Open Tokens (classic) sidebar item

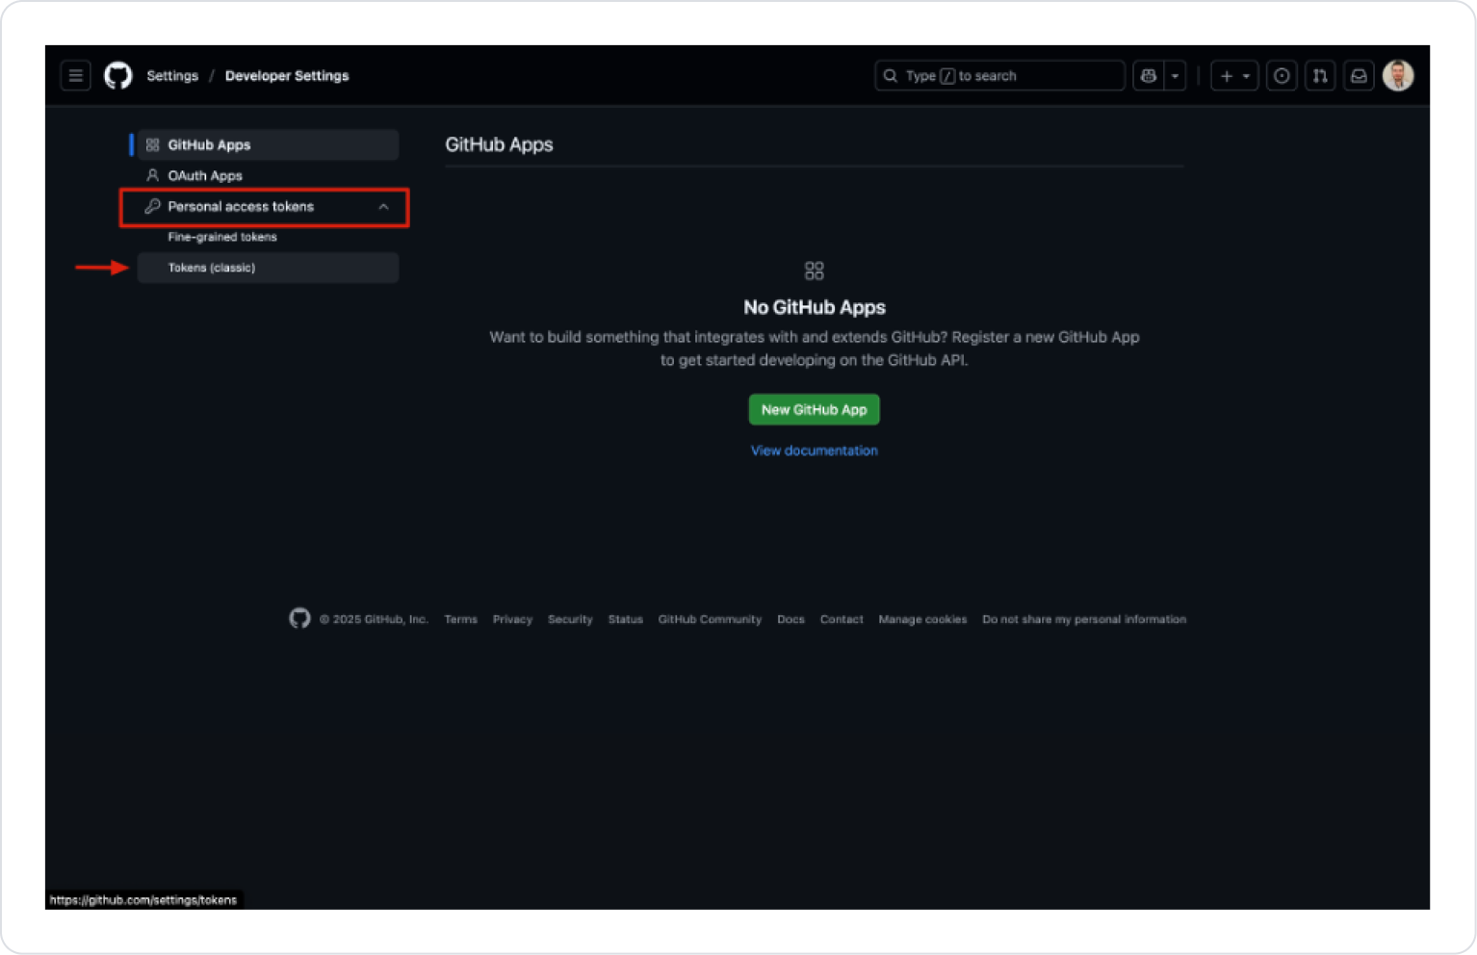pyautogui.click(x=268, y=268)
